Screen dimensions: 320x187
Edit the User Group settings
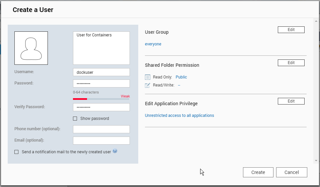291,30
